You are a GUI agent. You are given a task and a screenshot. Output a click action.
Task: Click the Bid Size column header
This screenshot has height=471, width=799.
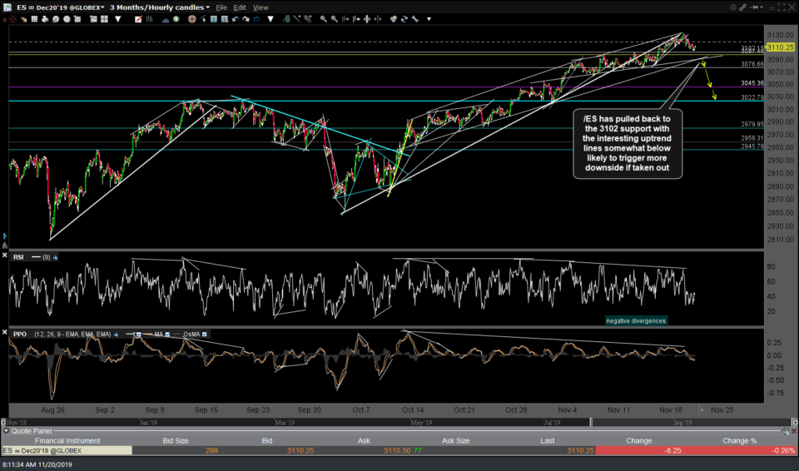[176, 440]
